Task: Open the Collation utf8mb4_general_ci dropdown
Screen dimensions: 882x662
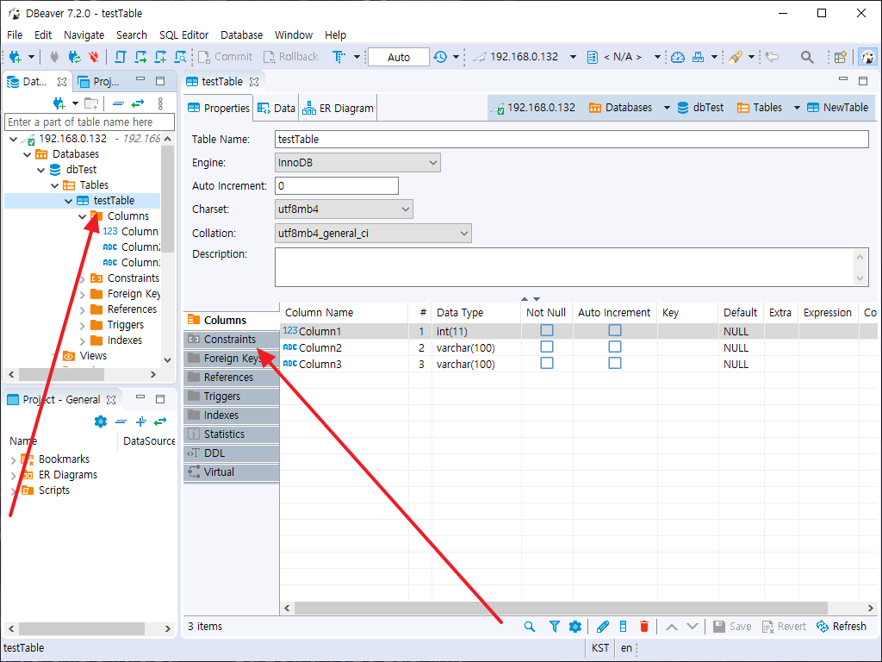Action: coord(373,233)
